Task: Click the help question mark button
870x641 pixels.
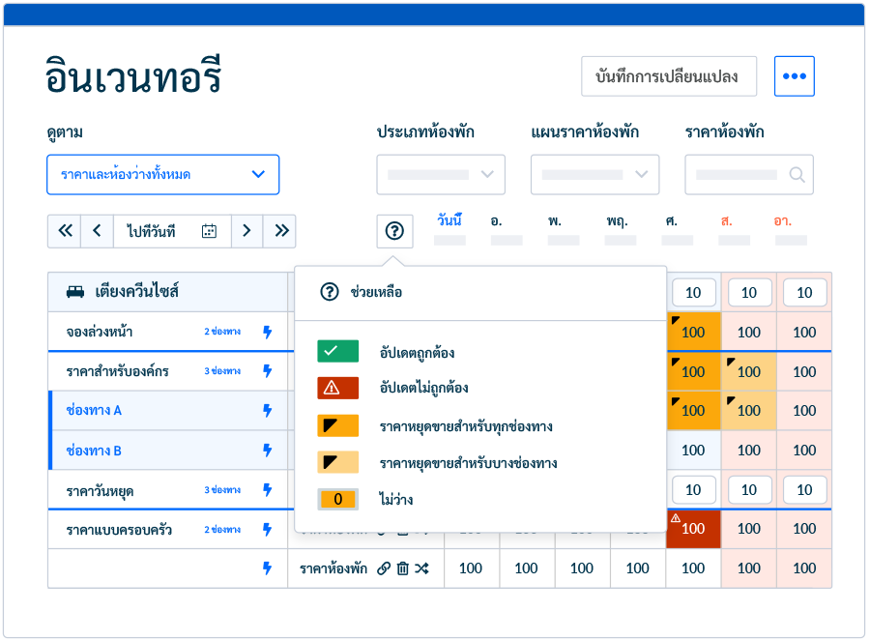Action: [394, 231]
